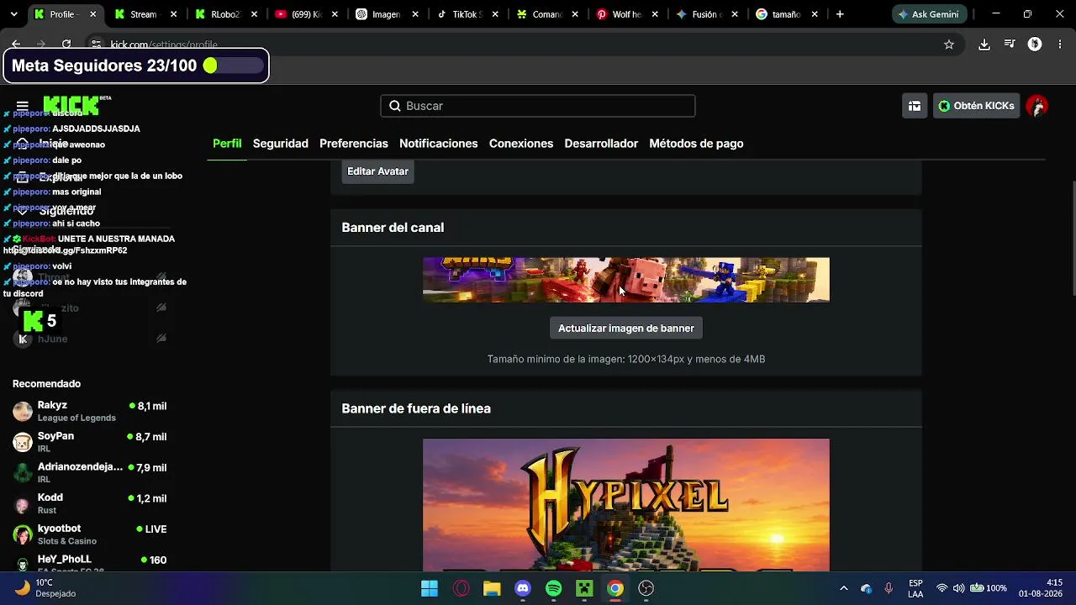Click the page vertical scrollbar thumb
Image resolution: width=1076 pixels, height=605 pixels.
(x=1072, y=238)
